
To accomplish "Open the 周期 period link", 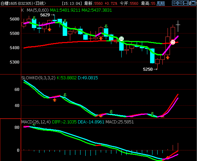I will click(x=161, y=3).
